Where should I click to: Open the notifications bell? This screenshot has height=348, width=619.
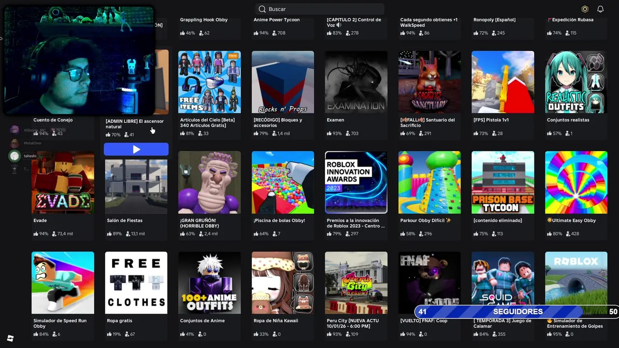coord(600,9)
